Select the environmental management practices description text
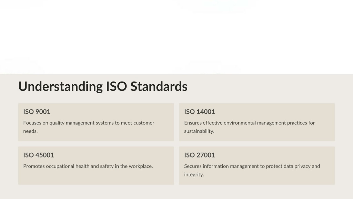353x199 pixels. coord(250,127)
